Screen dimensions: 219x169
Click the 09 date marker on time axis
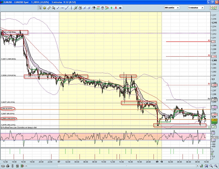[157, 162]
